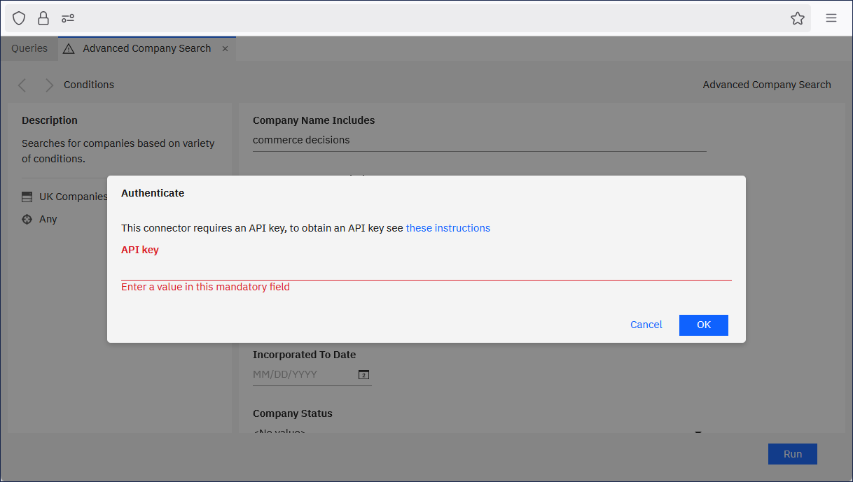
Task: Confirm the dialog with OK
Action: tap(703, 325)
